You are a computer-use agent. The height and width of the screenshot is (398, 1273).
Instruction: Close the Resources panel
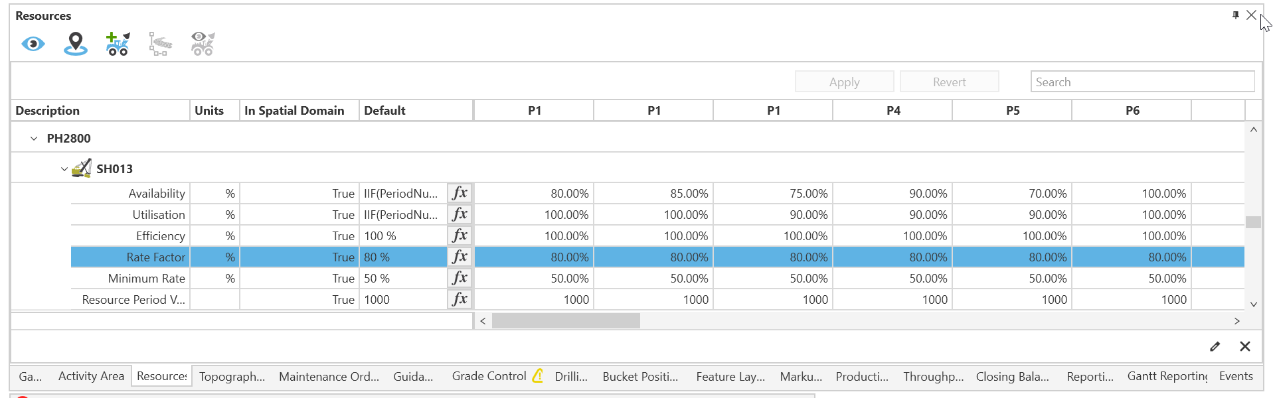click(x=1251, y=15)
